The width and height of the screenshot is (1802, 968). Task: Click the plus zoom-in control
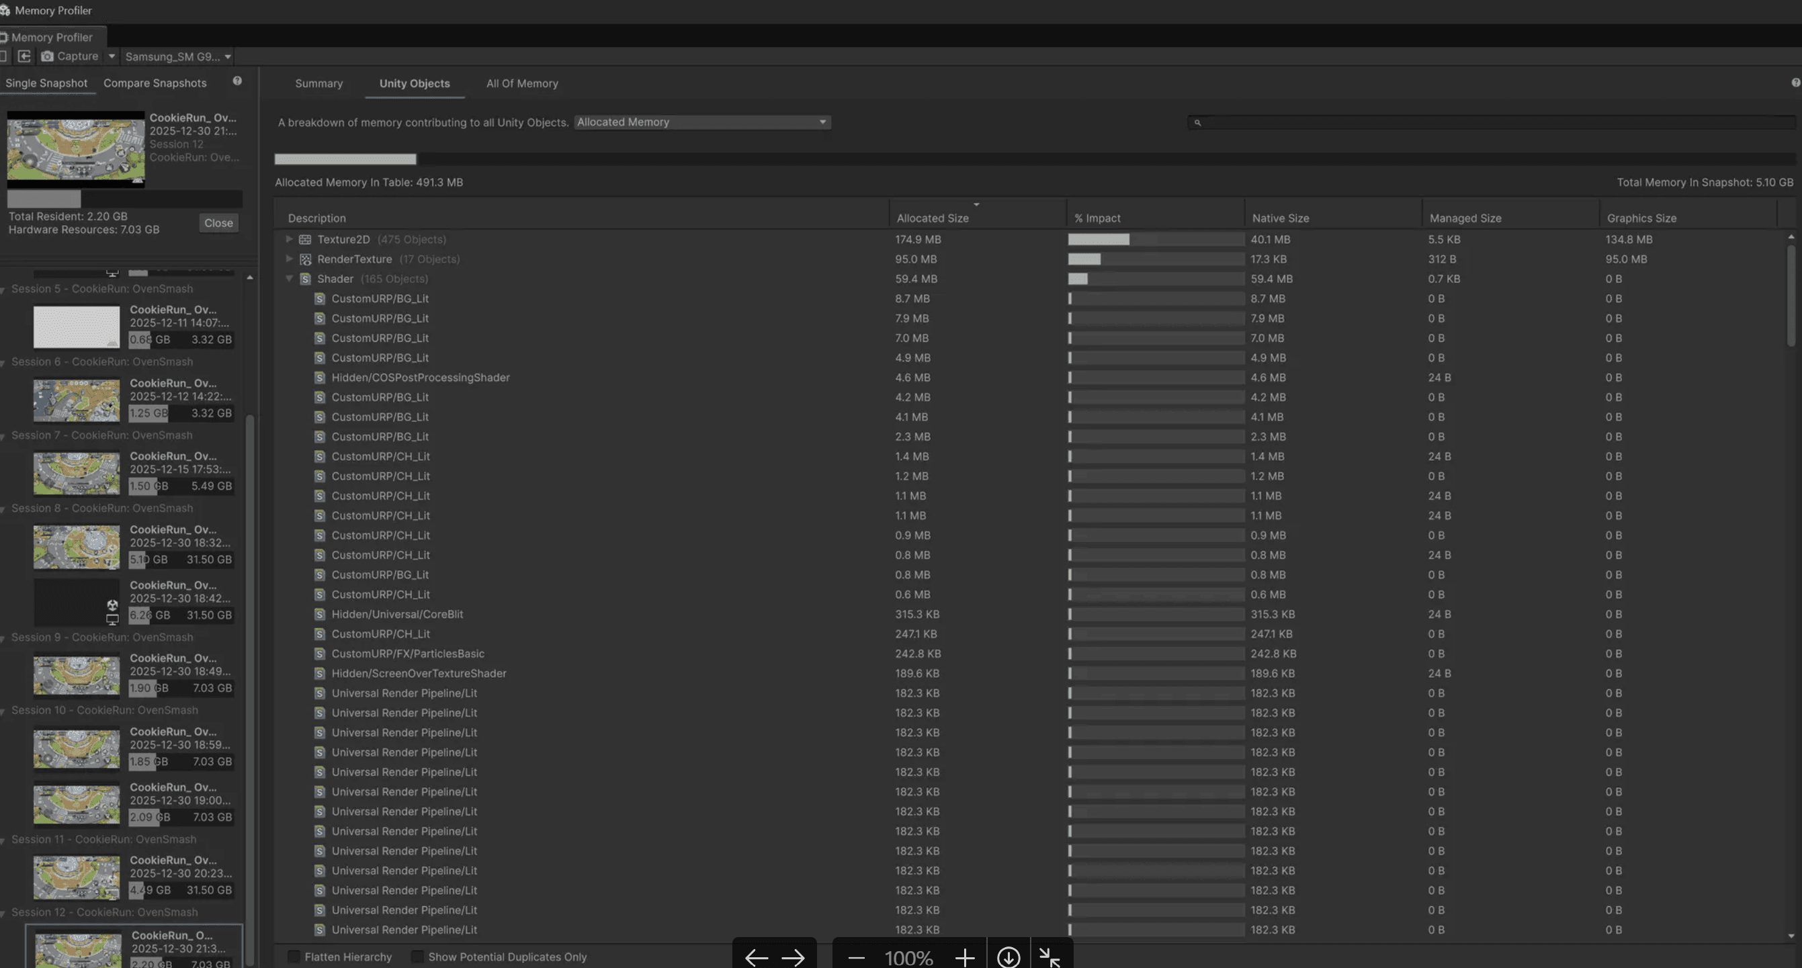[x=965, y=957]
